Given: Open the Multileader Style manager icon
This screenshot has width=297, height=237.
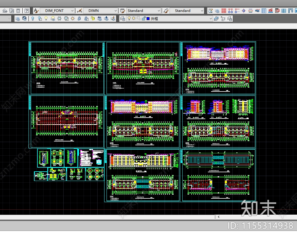Looking at the screenshot, I should click(x=166, y=11).
